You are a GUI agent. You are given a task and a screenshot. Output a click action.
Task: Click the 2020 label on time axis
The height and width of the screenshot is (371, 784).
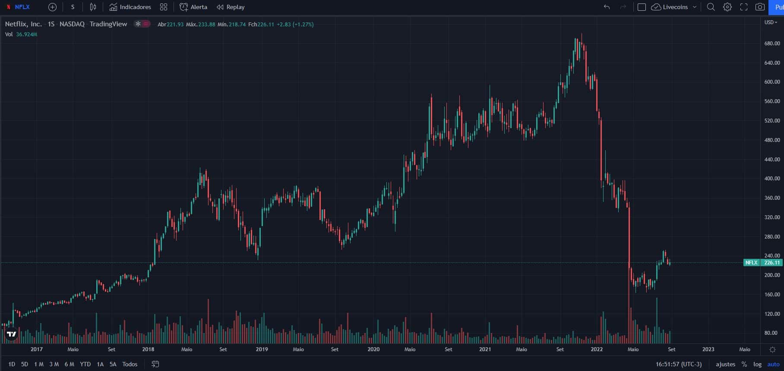(x=373, y=349)
